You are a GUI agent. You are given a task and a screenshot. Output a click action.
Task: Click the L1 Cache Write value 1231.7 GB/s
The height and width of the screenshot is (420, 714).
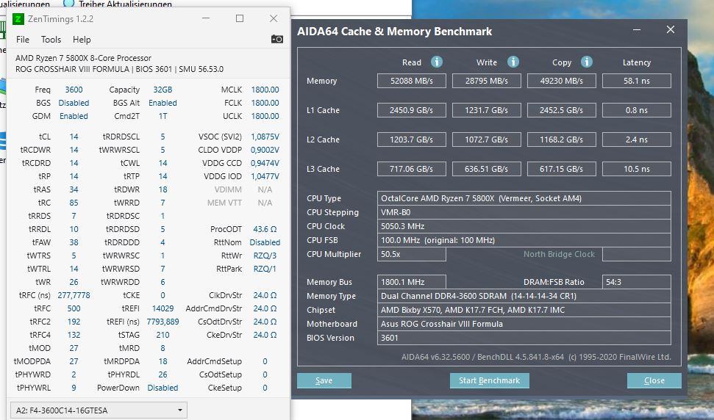tap(486, 110)
